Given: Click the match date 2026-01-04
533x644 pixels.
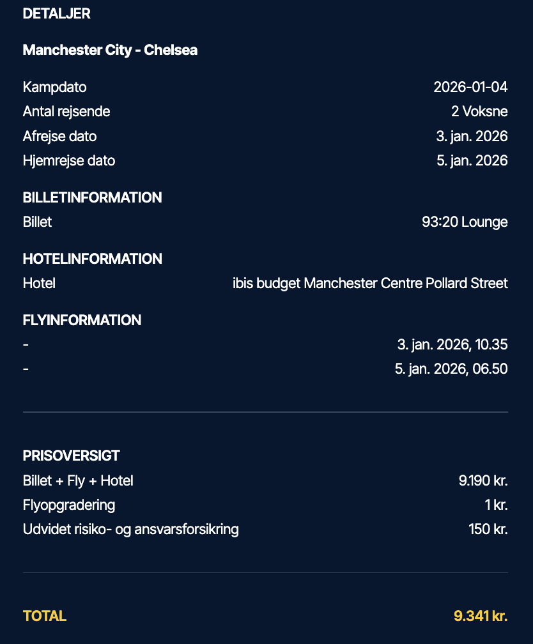Looking at the screenshot, I should click(x=470, y=87).
